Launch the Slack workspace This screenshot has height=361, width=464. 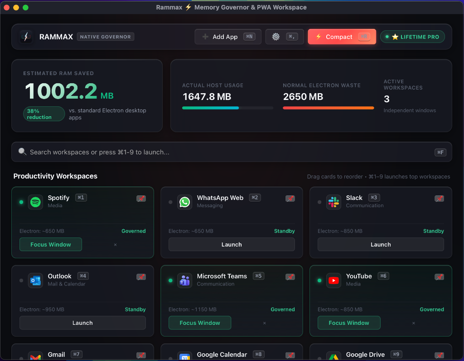point(381,244)
